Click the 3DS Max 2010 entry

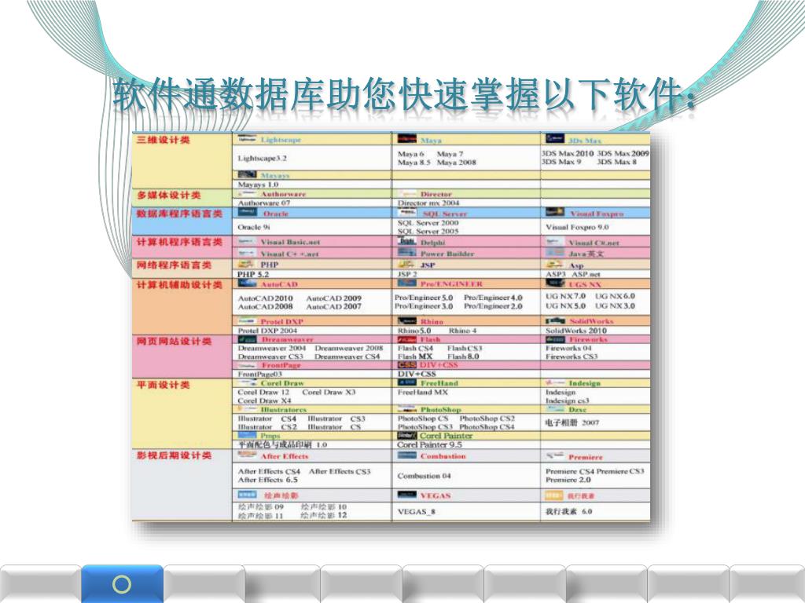point(568,153)
